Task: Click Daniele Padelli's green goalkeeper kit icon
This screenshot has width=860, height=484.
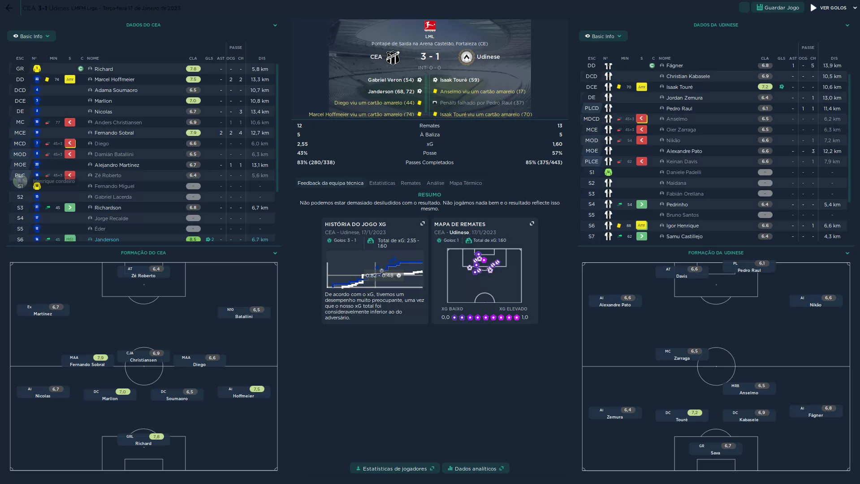Action: [608, 172]
